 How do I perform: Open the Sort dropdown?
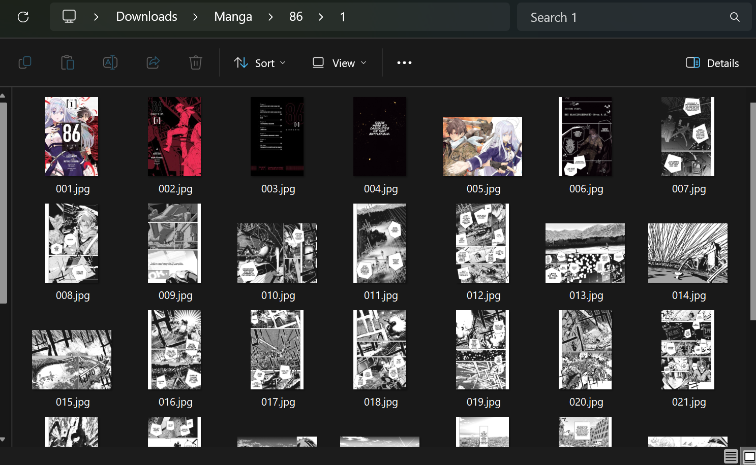tap(260, 63)
